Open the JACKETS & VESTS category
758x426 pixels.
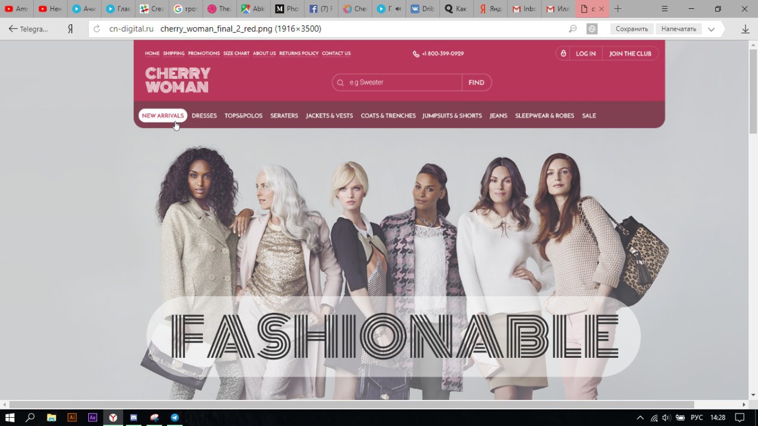click(x=329, y=116)
